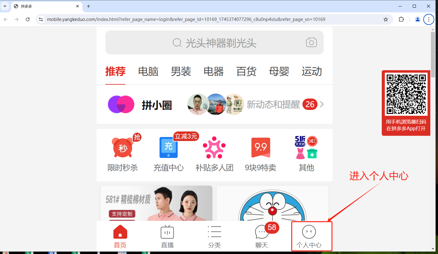Open 聊天 chat with 58 badge
Image resolution: width=438 pixels, height=254 pixels.
point(262,236)
